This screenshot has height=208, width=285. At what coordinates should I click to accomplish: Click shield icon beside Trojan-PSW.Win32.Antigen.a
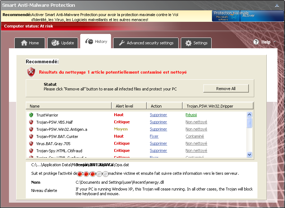[x=31, y=129]
